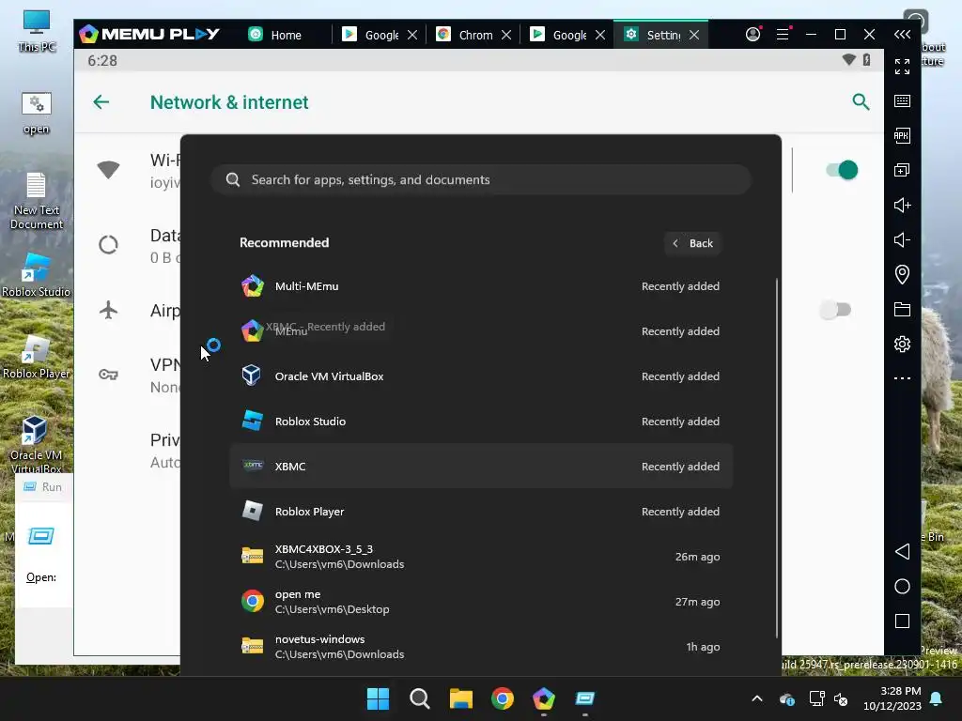Collapse the MEmu sidebar with triple chevron
The height and width of the screenshot is (721, 962).
coord(902,35)
